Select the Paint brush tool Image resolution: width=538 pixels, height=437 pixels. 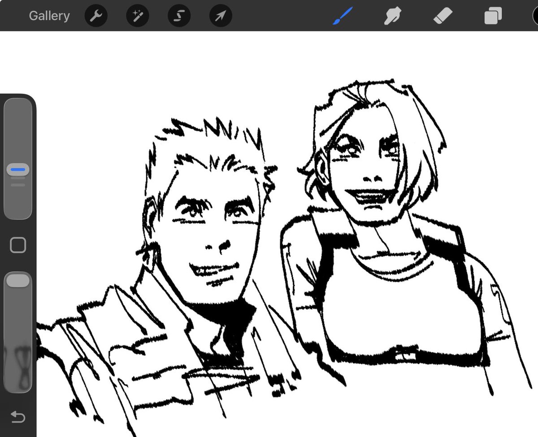[x=343, y=16]
